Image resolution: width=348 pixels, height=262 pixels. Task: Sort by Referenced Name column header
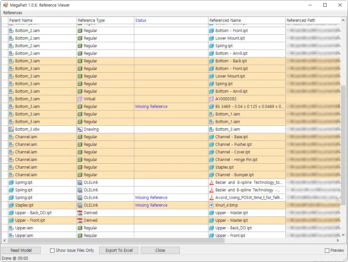(x=247, y=20)
